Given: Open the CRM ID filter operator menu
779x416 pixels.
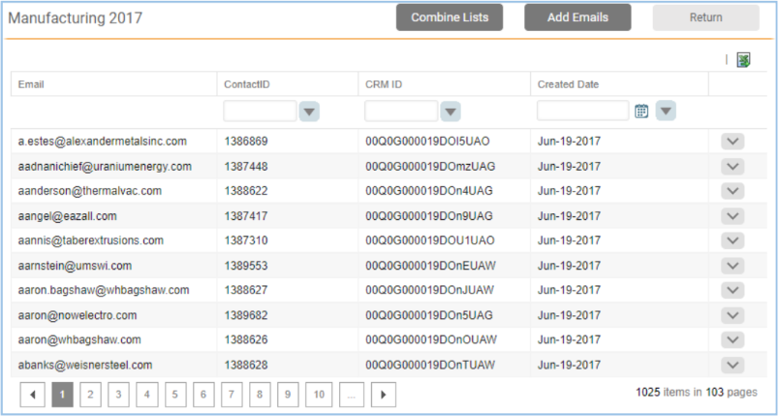Looking at the screenshot, I should coord(451,112).
